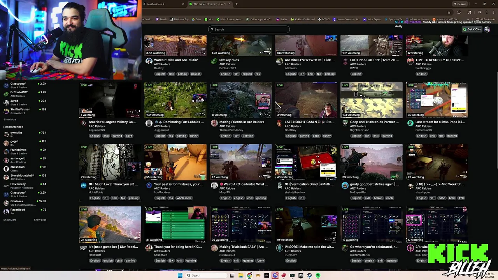Open Making Friends In Arc Raiders thumbnail
The height and width of the screenshot is (280, 498).
(241, 100)
